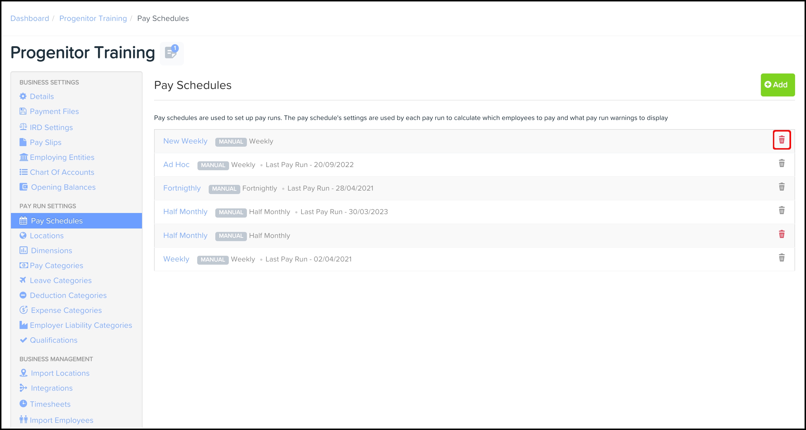Open the notes icon beside Progenitor Training

click(172, 53)
